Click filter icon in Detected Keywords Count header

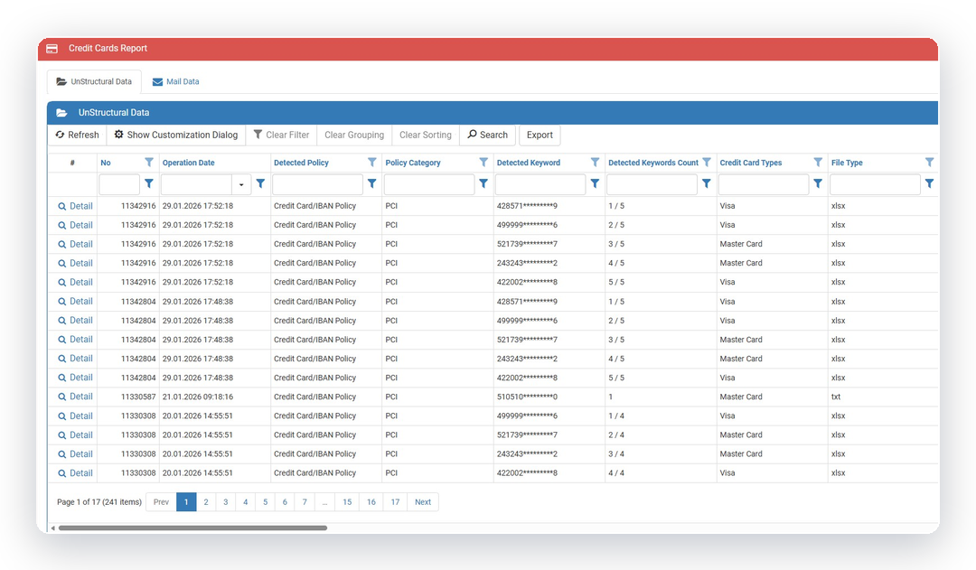click(706, 163)
